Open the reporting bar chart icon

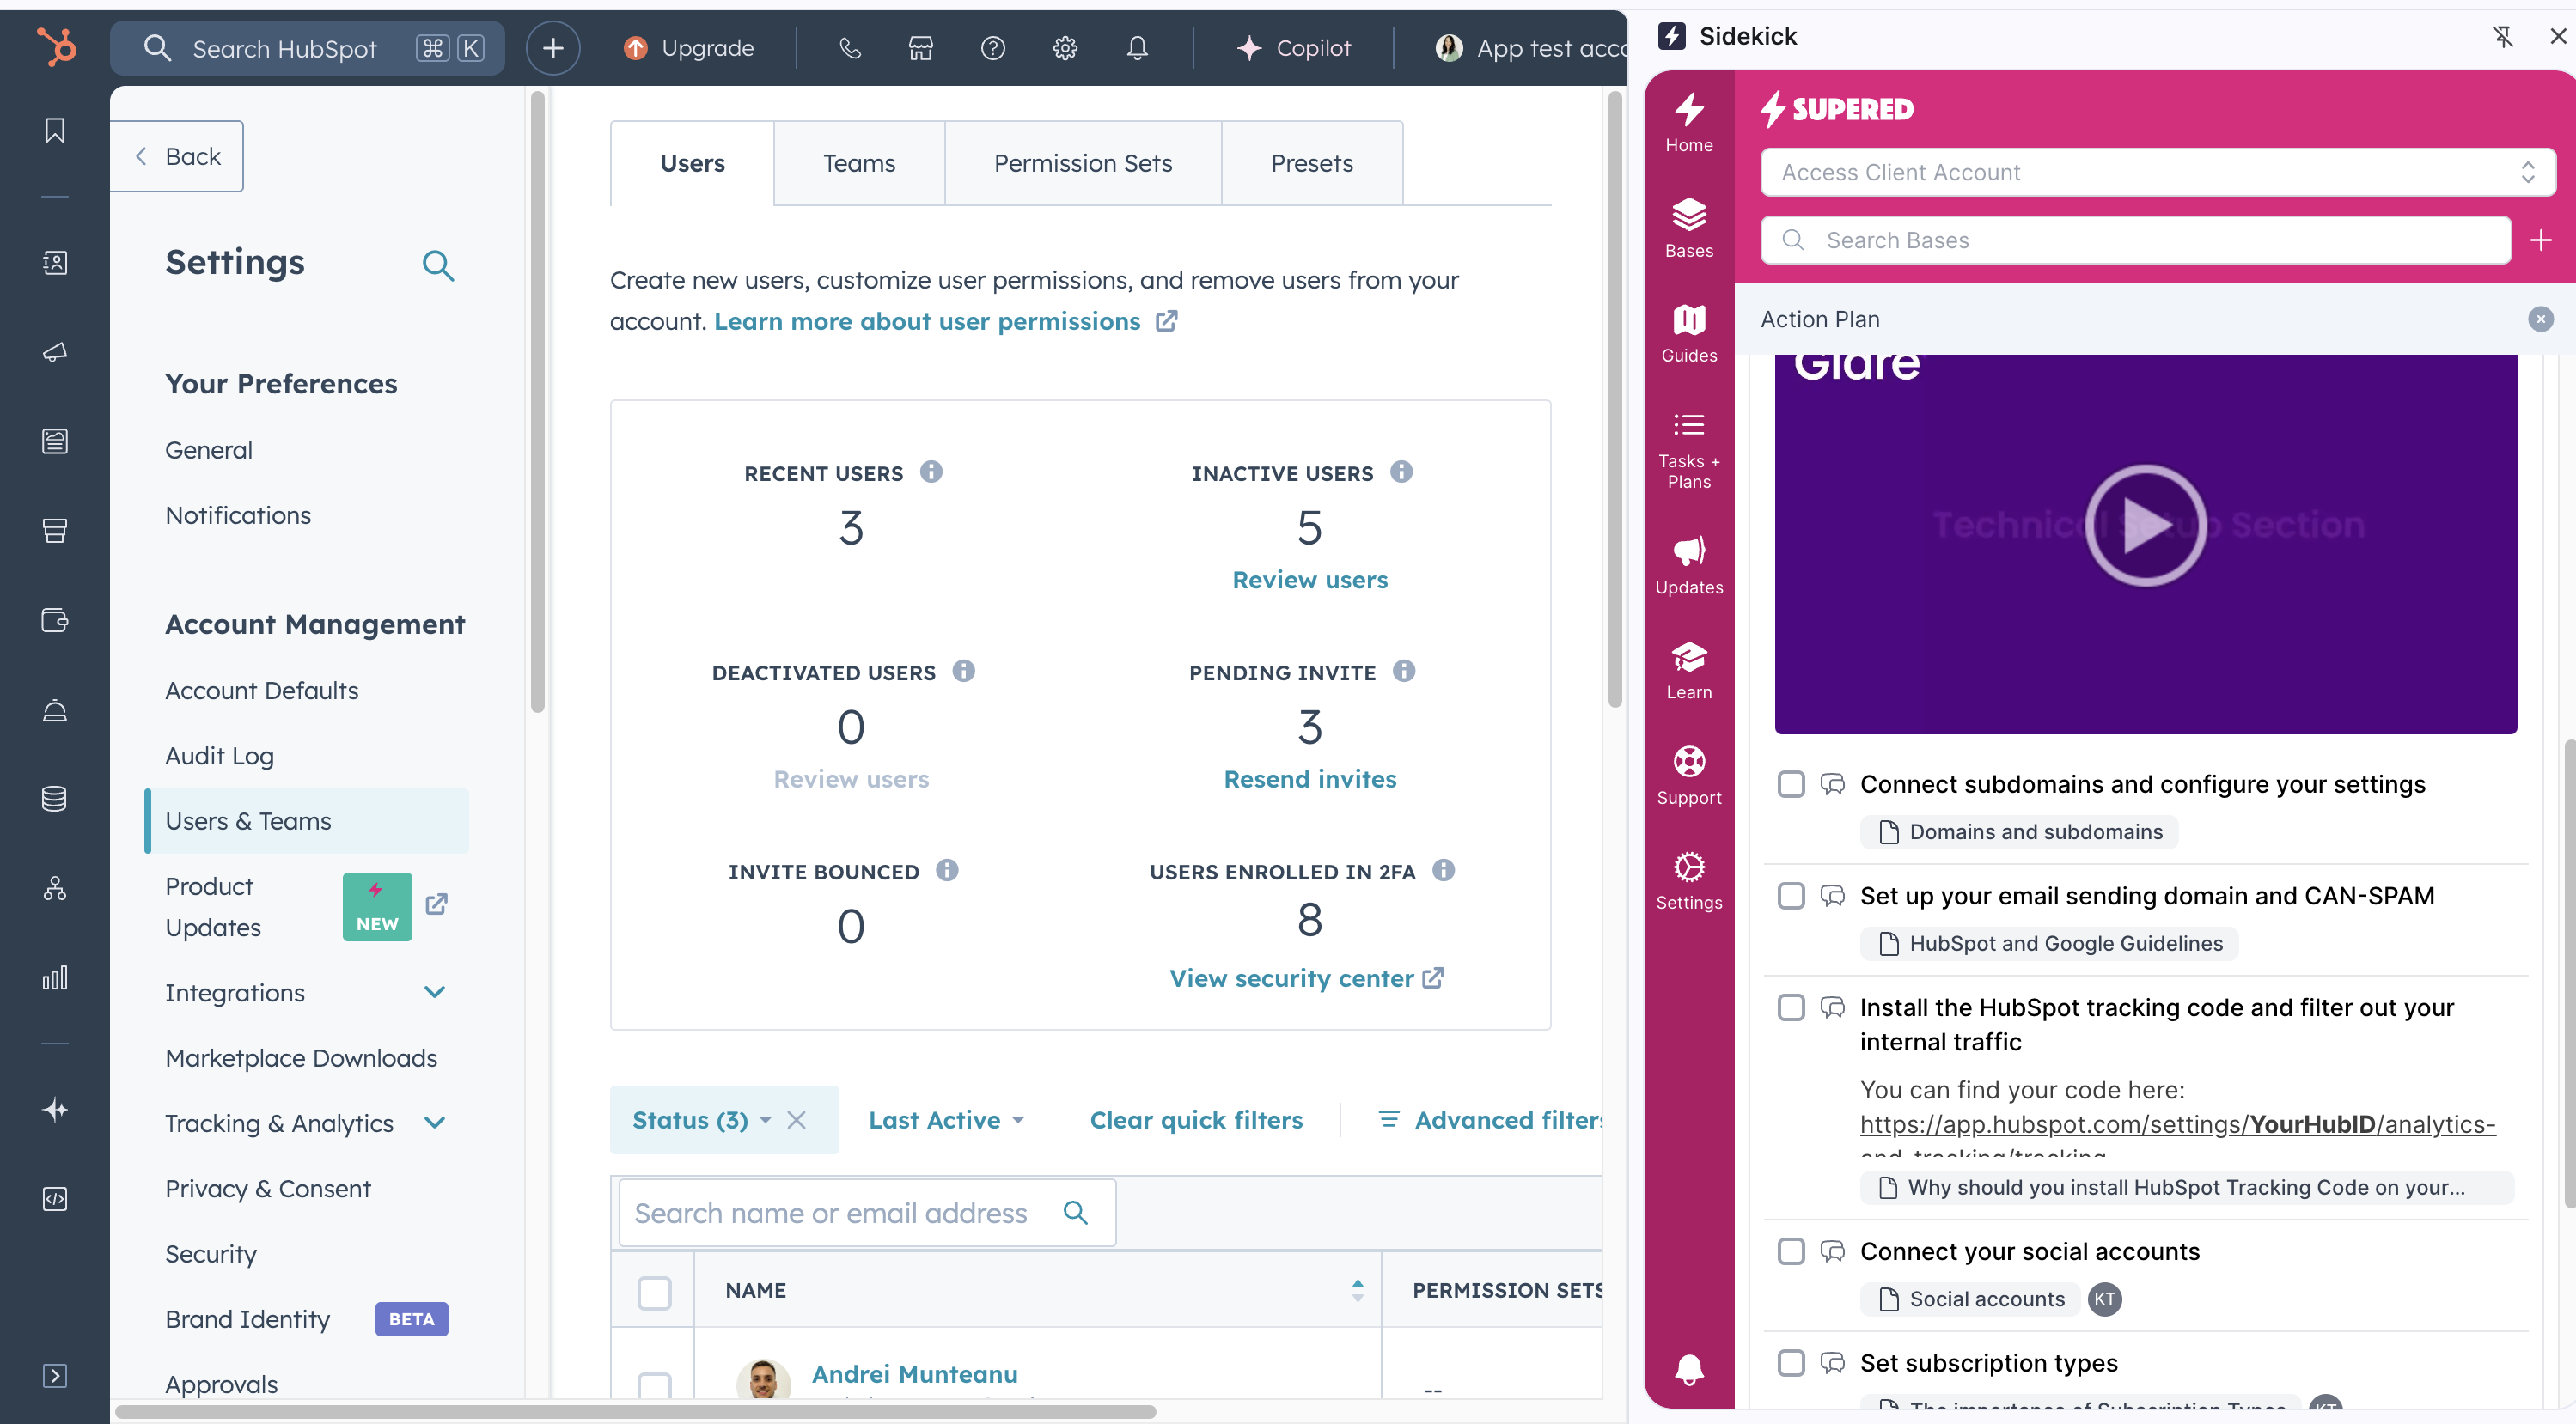tap(55, 977)
